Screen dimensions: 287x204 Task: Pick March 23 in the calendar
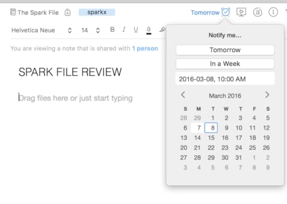(x=225, y=148)
